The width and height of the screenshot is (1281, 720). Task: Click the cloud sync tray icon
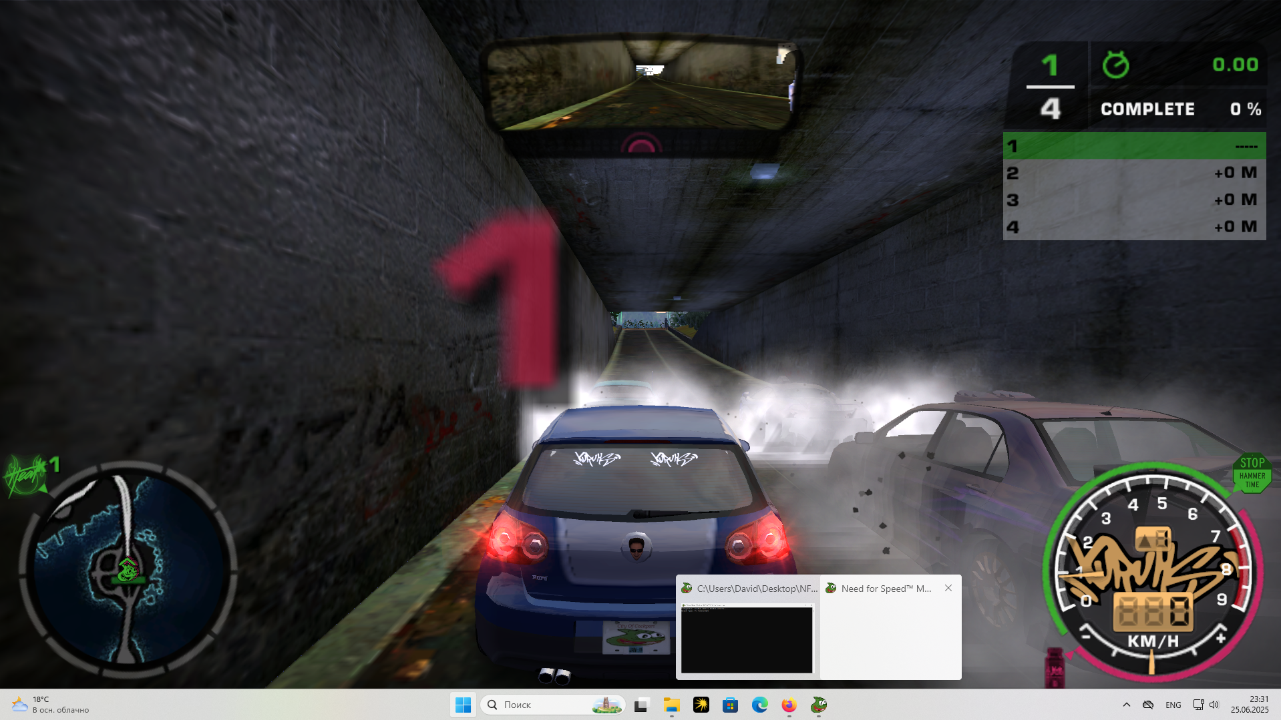pos(1148,705)
